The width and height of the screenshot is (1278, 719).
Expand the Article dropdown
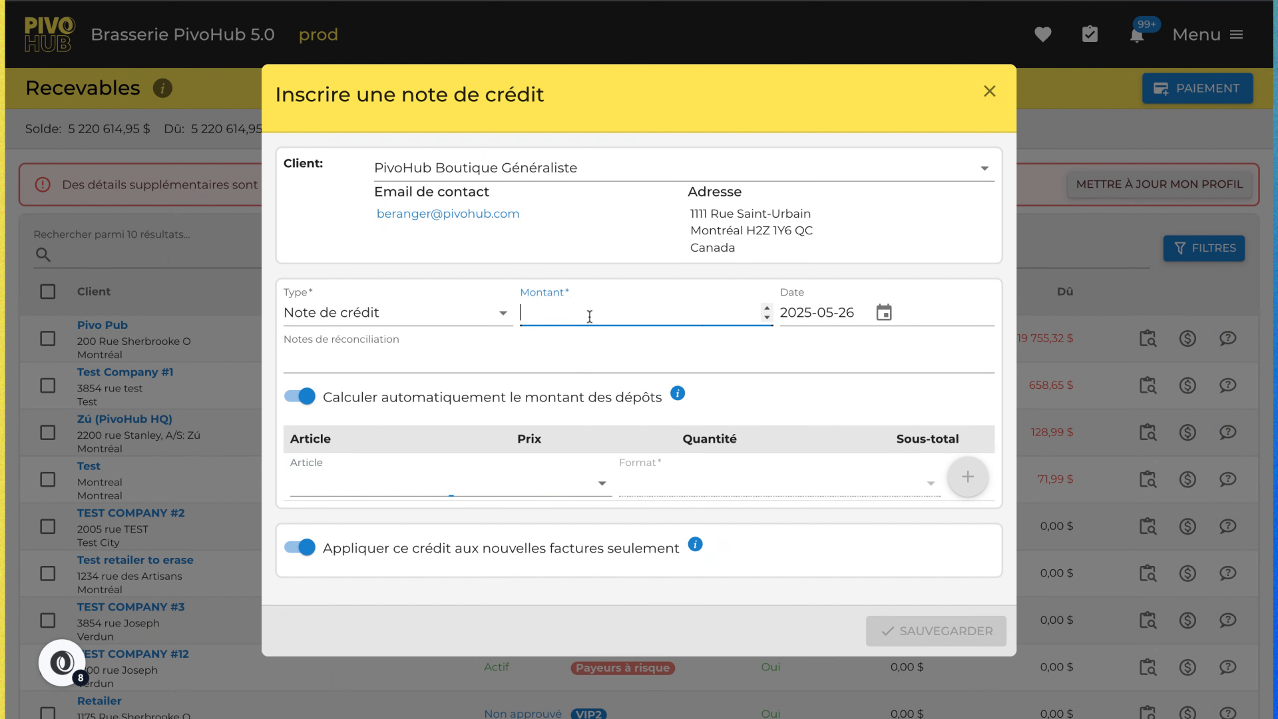(602, 484)
